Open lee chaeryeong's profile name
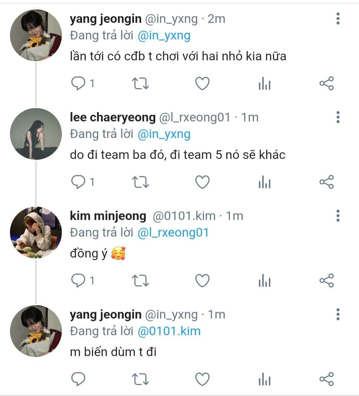The height and width of the screenshot is (396, 359). pos(113,118)
